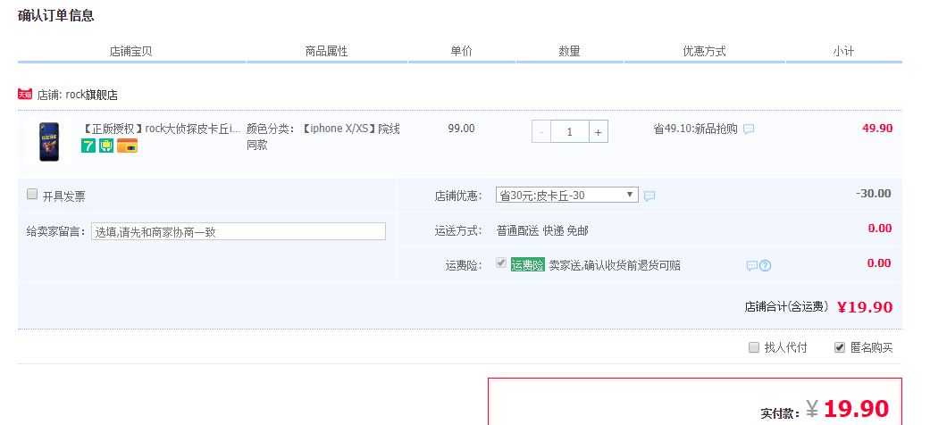Uncheck the 匿名购买 checkbox
The image size is (930, 425).
click(x=839, y=347)
